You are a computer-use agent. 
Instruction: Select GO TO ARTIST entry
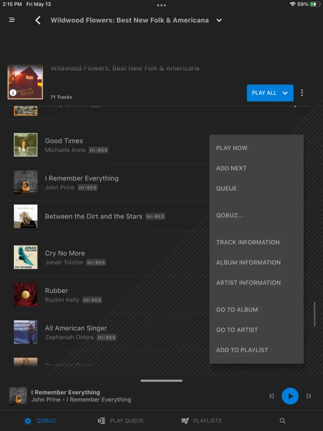pos(237,330)
